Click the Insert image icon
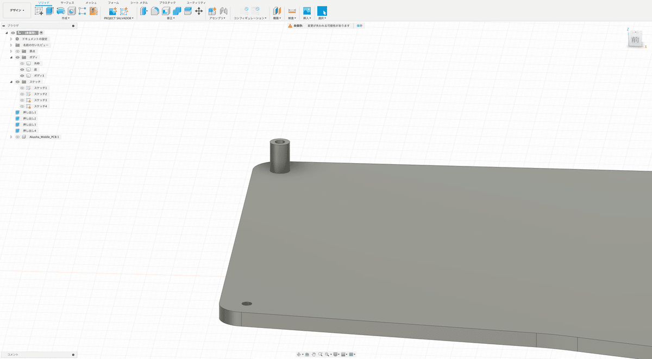This screenshot has height=359, width=652. pos(307,11)
